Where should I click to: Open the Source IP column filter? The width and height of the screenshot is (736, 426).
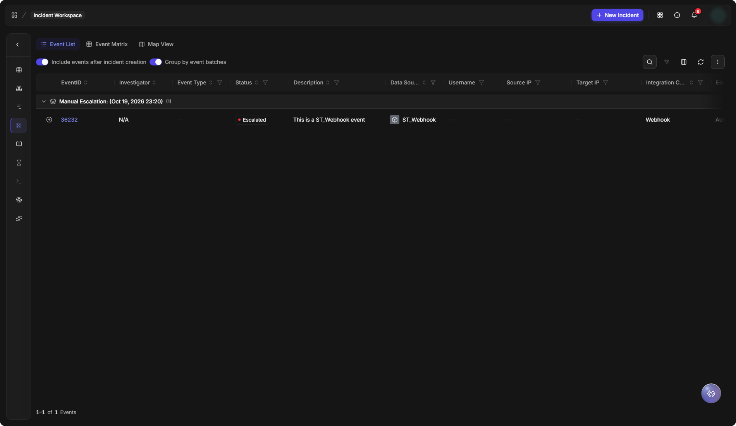pos(538,82)
